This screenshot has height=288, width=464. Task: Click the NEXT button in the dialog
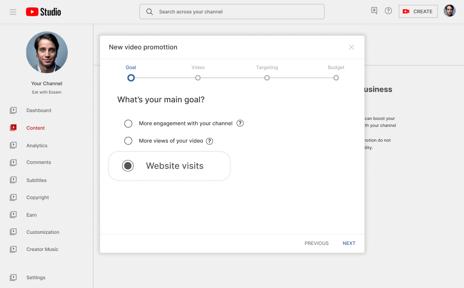[x=348, y=243]
